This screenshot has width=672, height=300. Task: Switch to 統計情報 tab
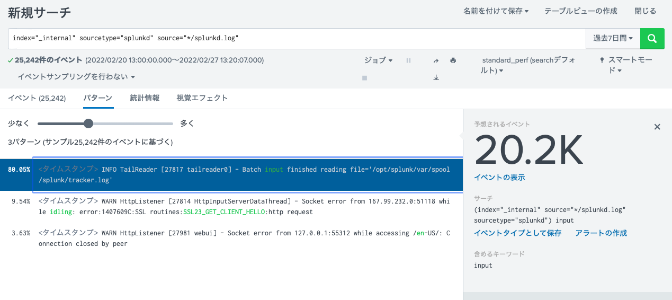coord(145,98)
